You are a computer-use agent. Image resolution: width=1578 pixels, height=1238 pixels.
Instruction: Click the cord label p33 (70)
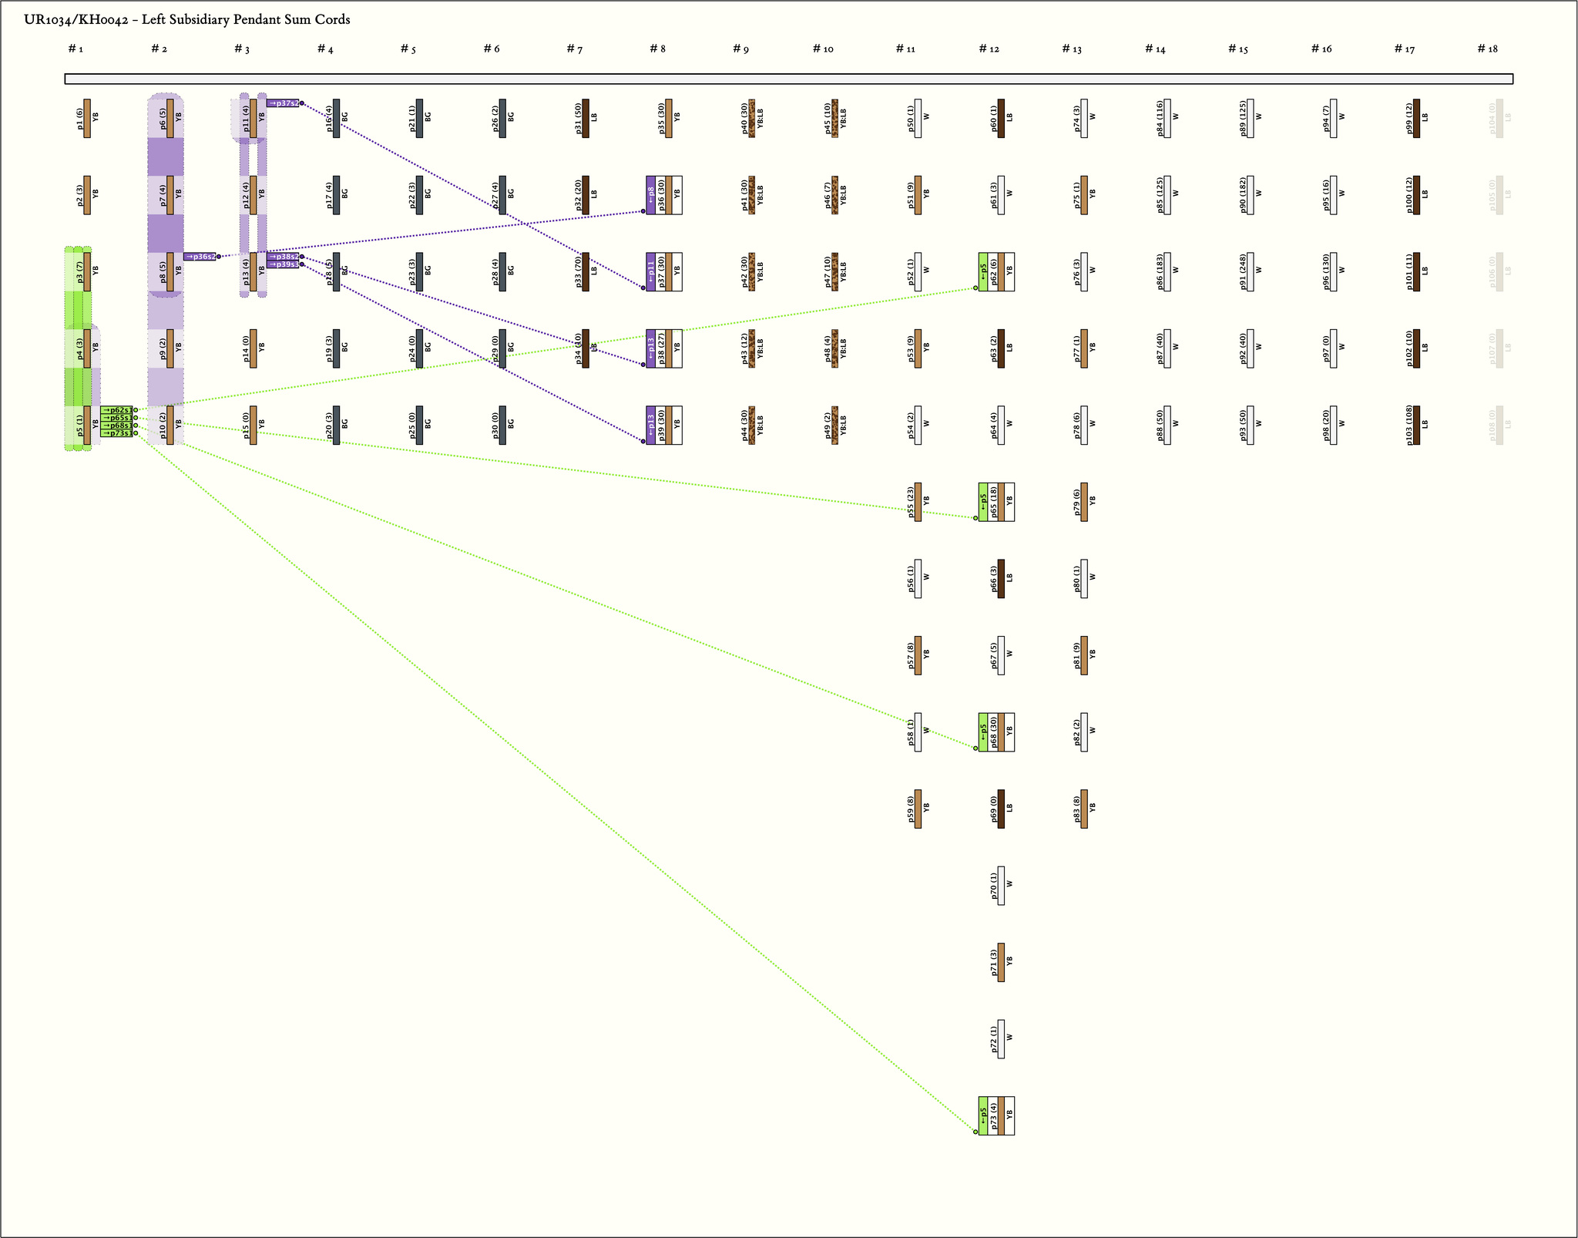[x=579, y=272]
